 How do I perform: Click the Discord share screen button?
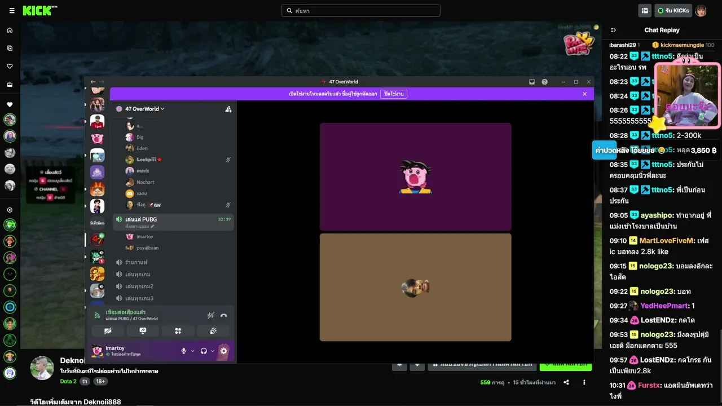coord(143,331)
